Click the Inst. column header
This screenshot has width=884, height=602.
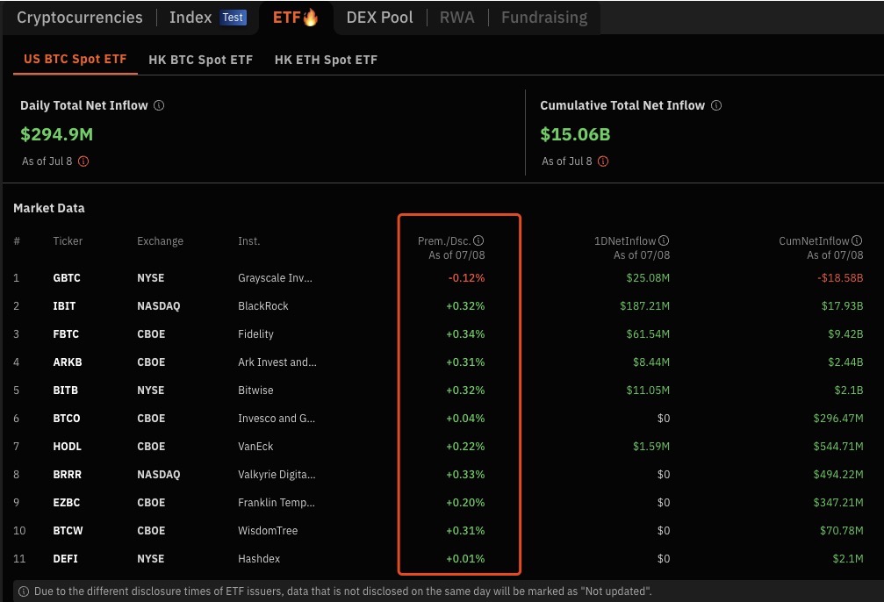pyautogui.click(x=248, y=241)
